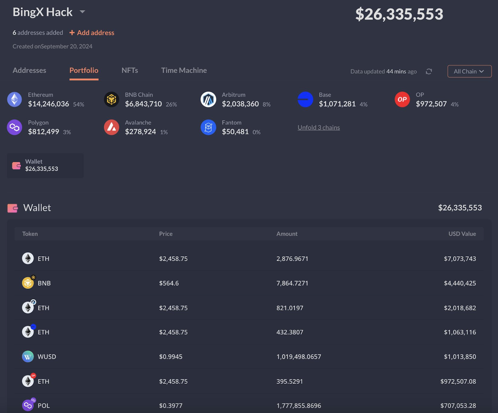Click the WUSD token icon
This screenshot has height=413, width=498.
tap(28, 357)
